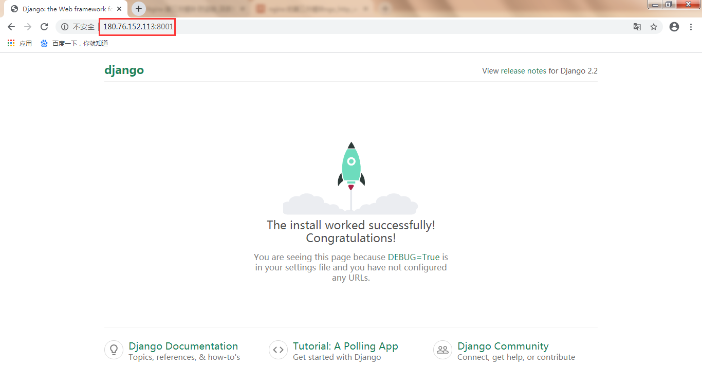Close the Django tab
The width and height of the screenshot is (702, 366).
tap(119, 9)
